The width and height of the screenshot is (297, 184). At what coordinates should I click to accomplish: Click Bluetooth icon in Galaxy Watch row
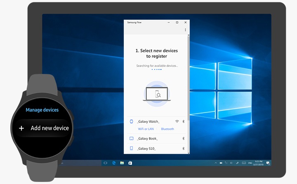(184, 122)
